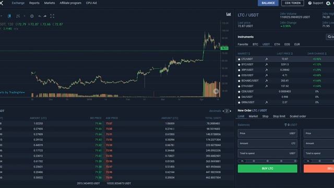
Task: Switch to depth chart icon
Action: click(x=229, y=14)
